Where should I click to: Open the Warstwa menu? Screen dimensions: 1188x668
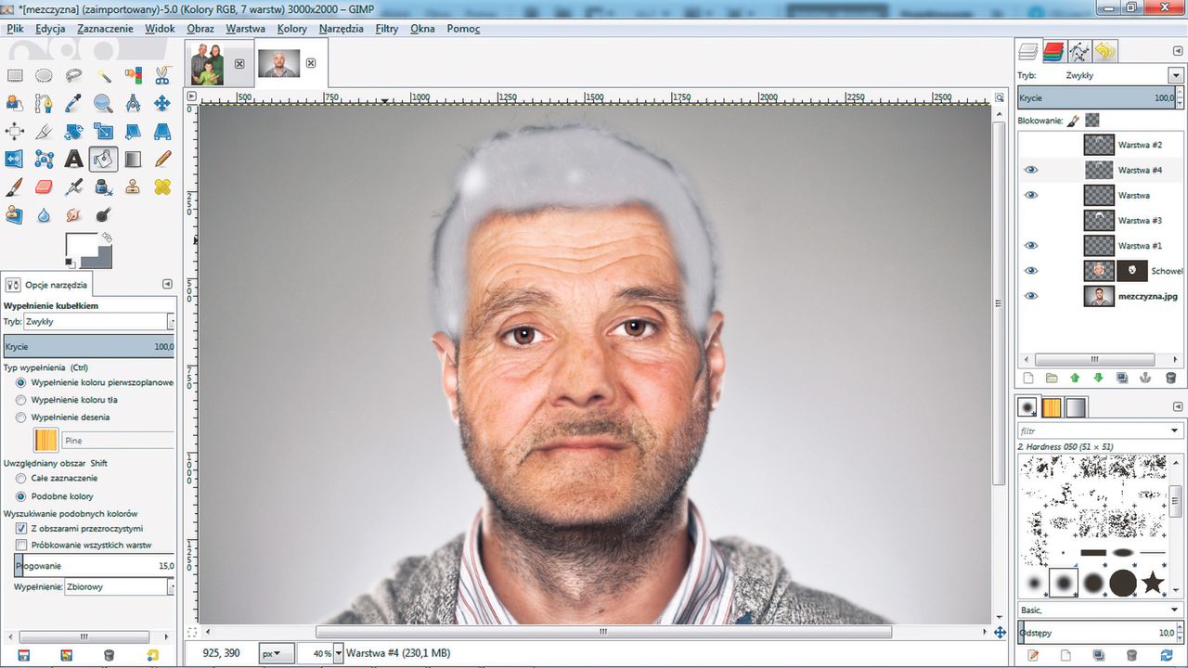[245, 29]
